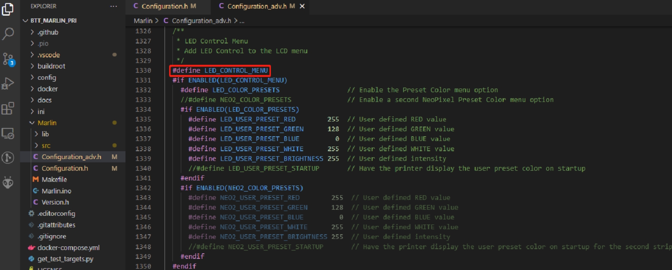672x270 pixels.
Task: Open the Search view in activity bar
Action: tap(8, 34)
